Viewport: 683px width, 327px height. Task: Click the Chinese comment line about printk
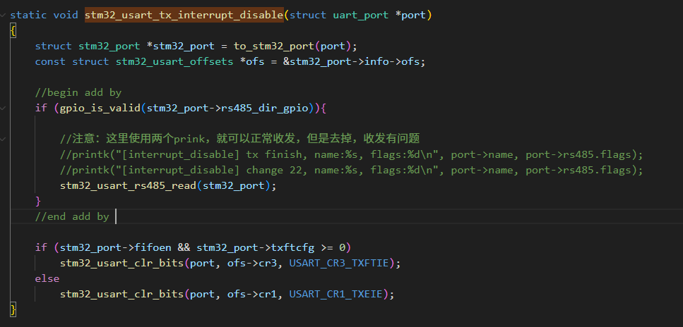[x=240, y=139]
